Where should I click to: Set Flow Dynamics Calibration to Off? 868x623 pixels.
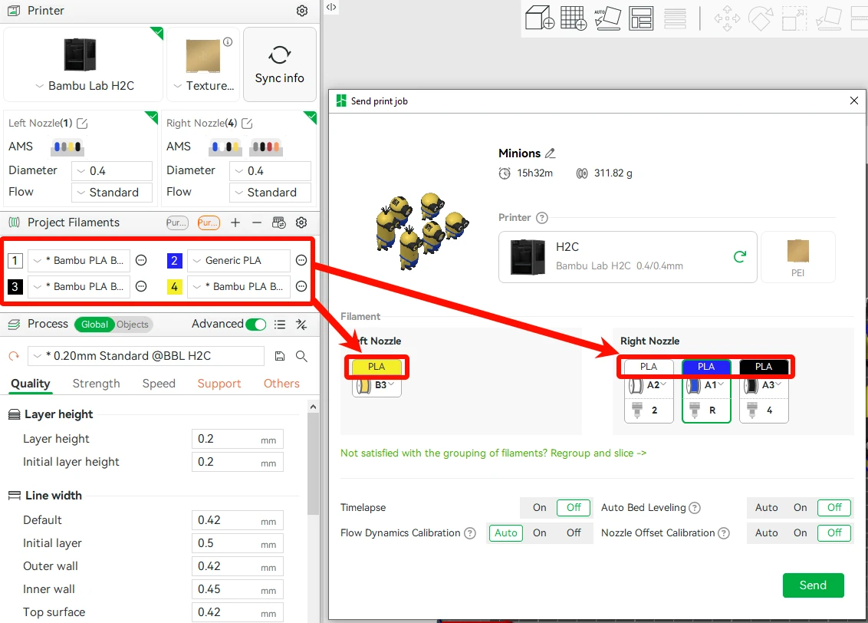click(574, 533)
